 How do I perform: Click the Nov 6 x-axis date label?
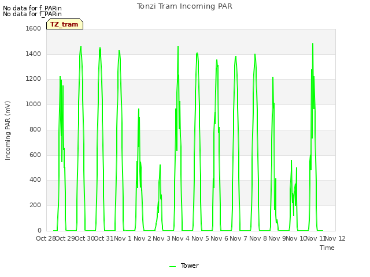219,238
